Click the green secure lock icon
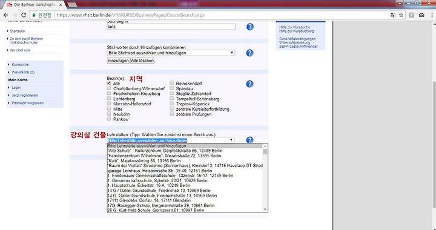Screen dimensions: 436x230 click(34, 15)
